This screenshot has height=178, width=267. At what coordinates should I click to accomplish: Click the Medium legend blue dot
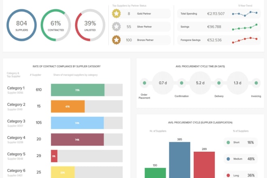pyautogui.click(x=228, y=159)
